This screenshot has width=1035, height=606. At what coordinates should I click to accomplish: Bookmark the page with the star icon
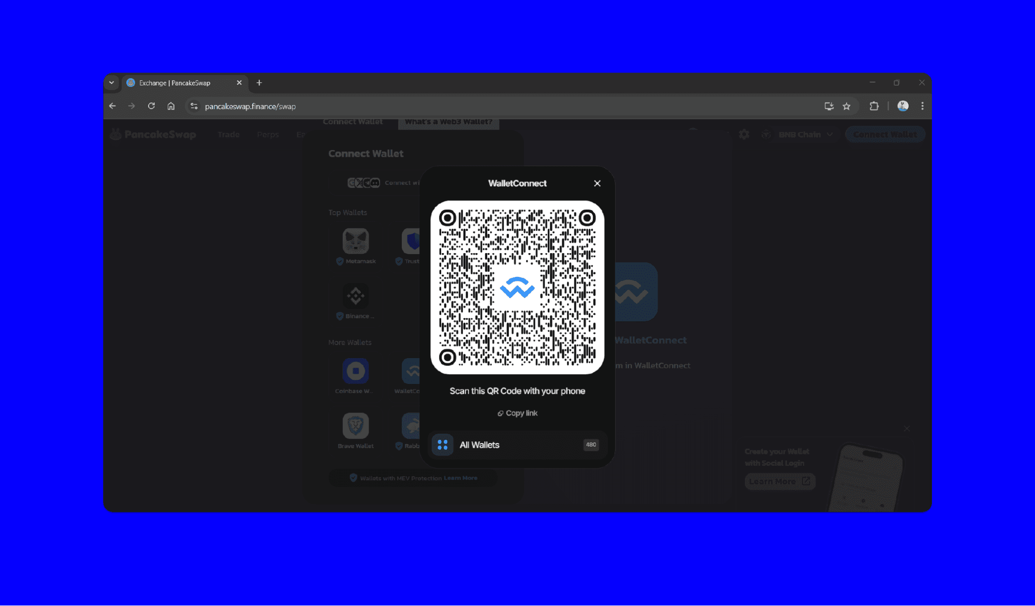(848, 106)
